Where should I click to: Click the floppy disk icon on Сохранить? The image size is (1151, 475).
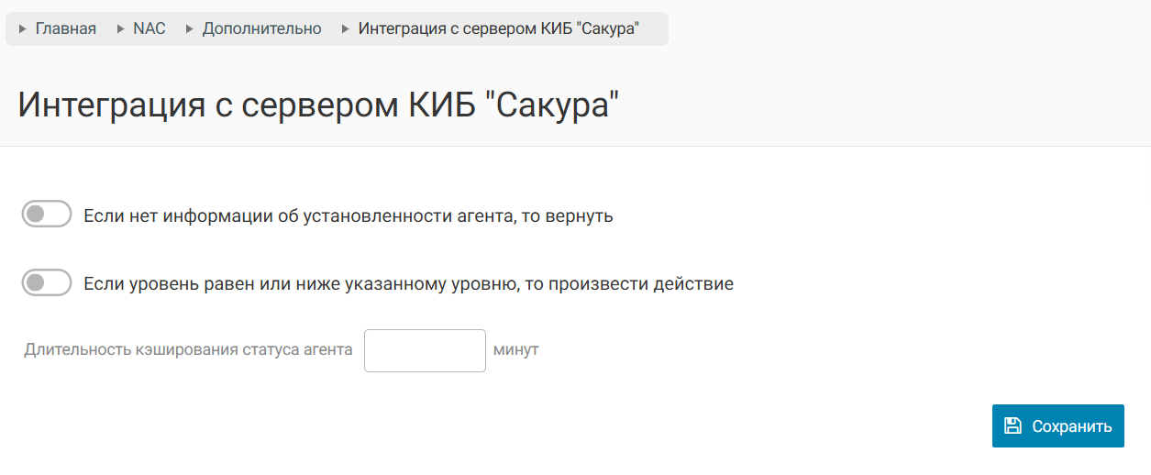[1013, 425]
